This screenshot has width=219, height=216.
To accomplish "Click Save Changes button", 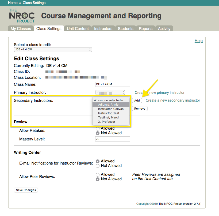I will click(x=26, y=190).
